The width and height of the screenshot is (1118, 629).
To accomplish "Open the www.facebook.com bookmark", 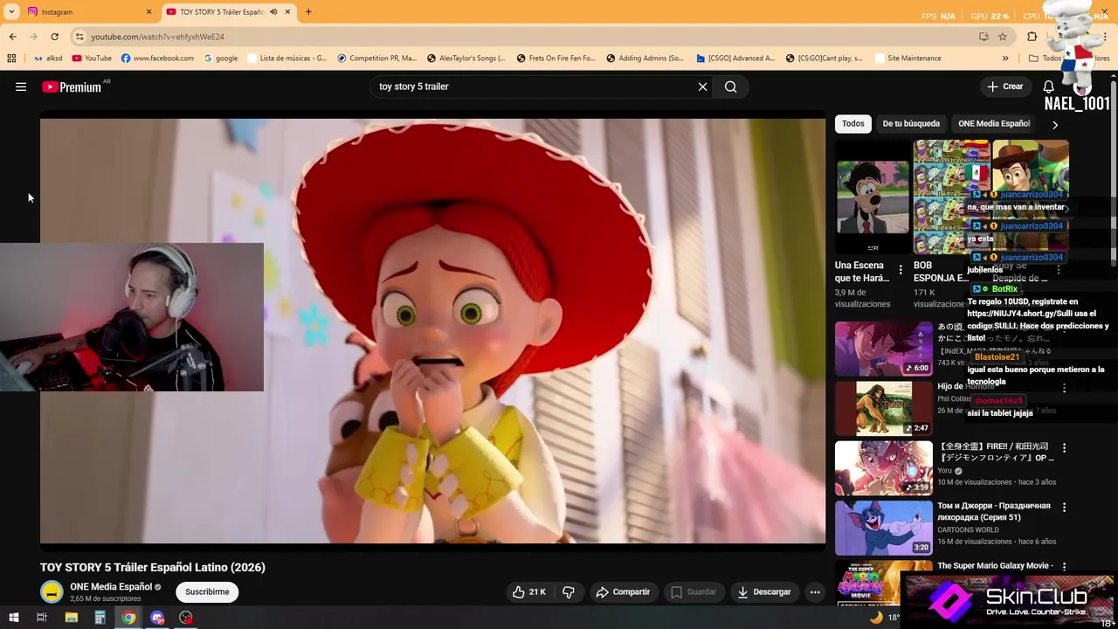I will [x=157, y=59].
